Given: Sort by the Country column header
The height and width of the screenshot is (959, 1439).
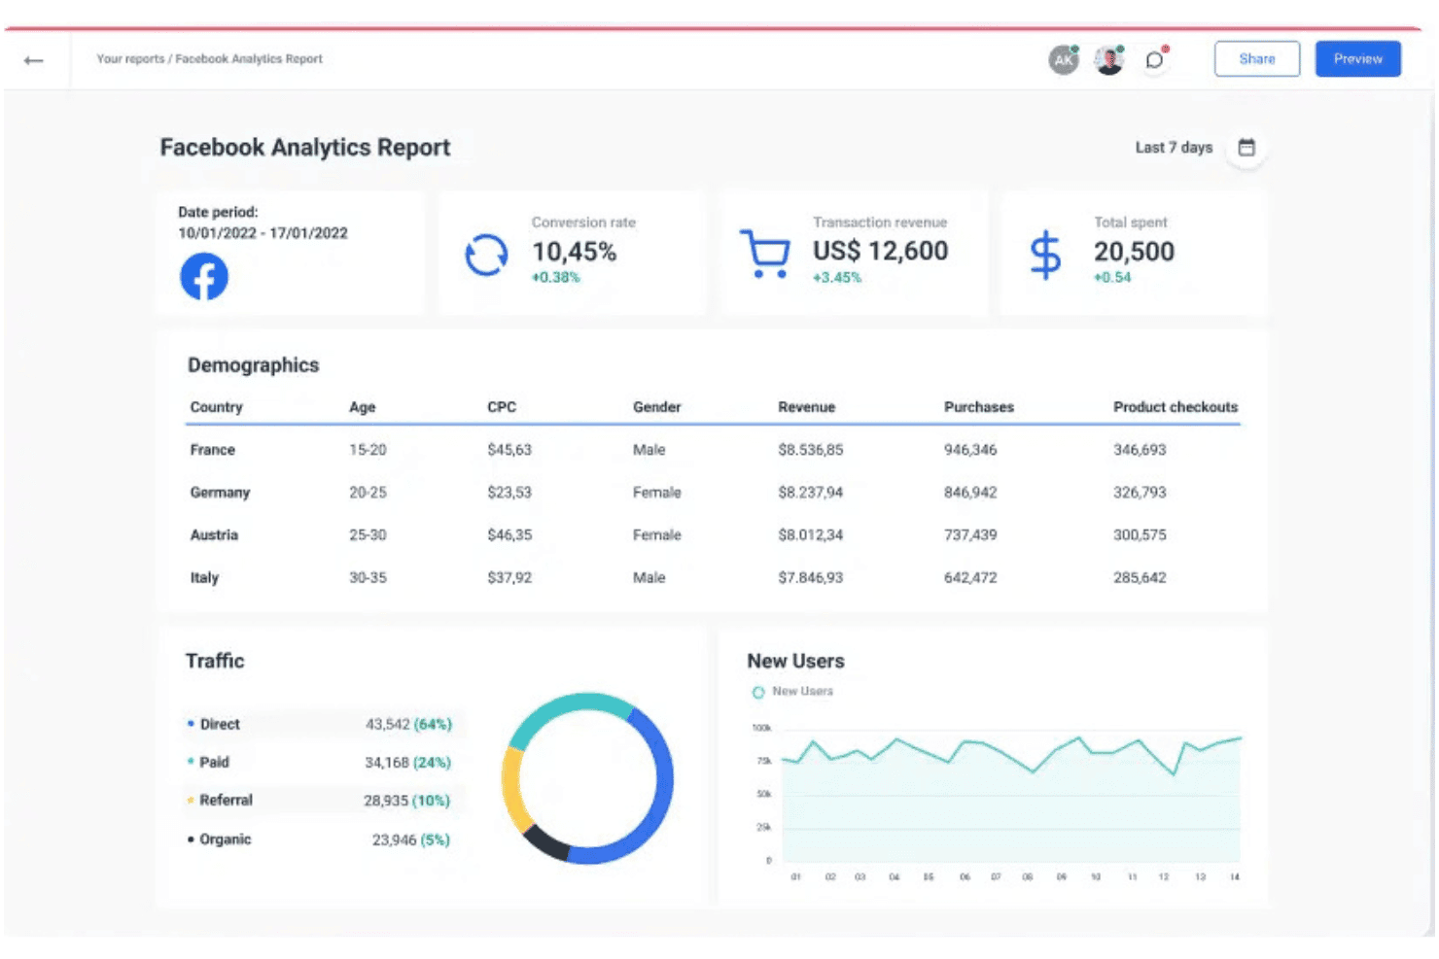Looking at the screenshot, I should tap(217, 407).
